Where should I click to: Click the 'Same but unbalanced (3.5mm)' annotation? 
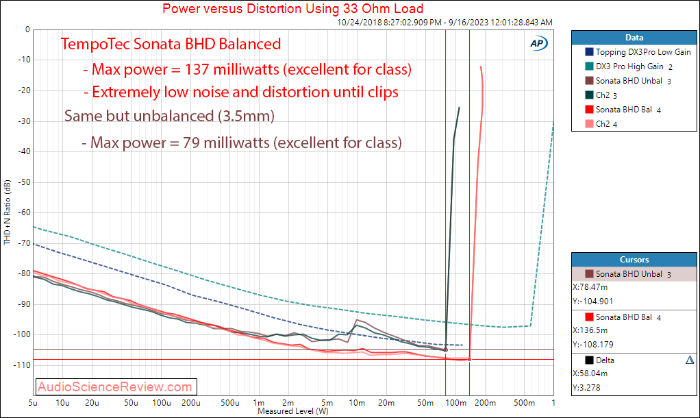pyautogui.click(x=169, y=116)
